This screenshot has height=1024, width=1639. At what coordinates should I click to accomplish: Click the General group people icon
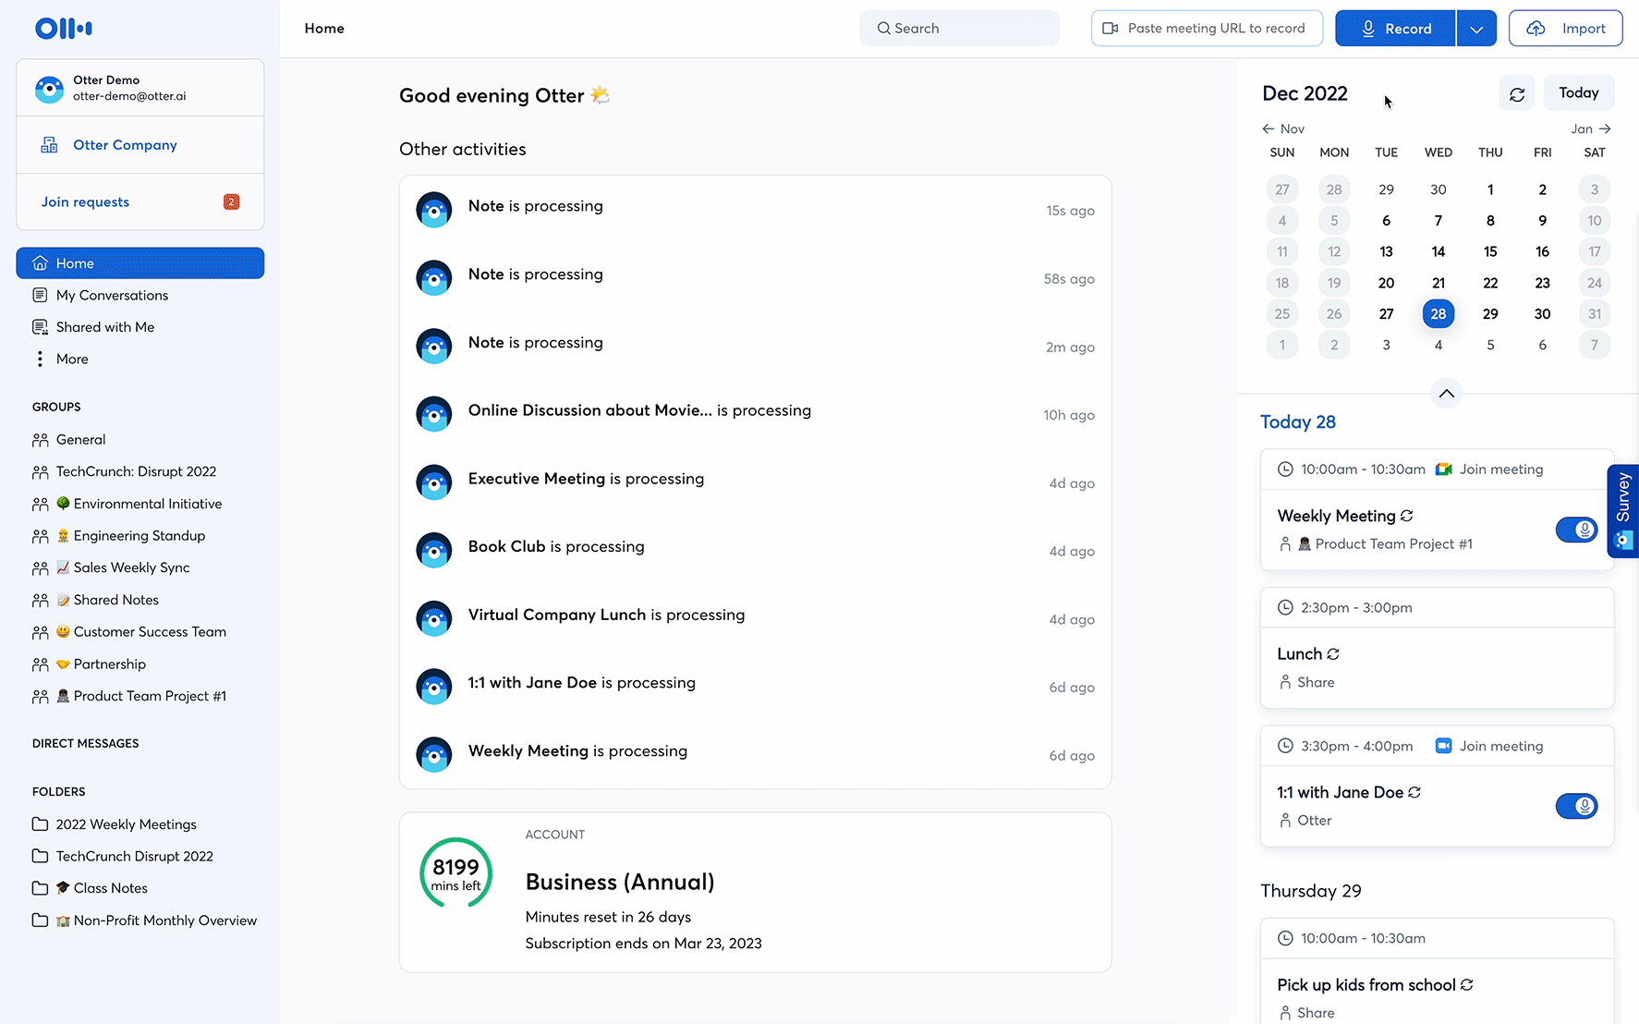tap(40, 440)
